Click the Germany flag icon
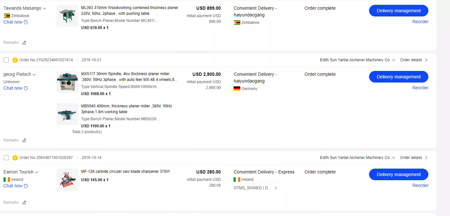The height and width of the screenshot is (216, 450). [x=237, y=89]
